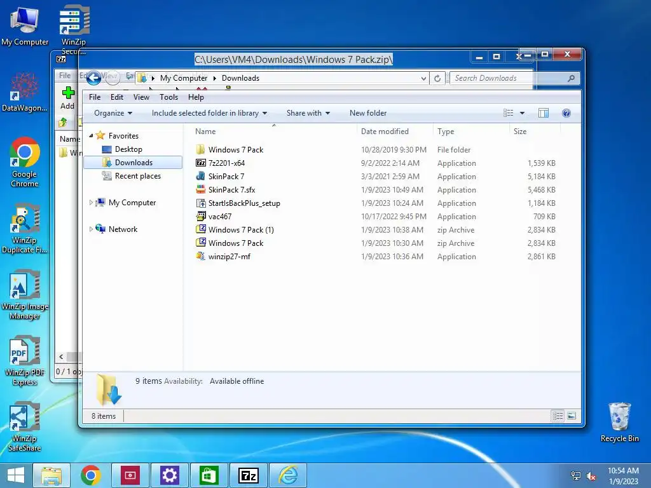Click the Windows 7 Pack (1) zip icon
The height and width of the screenshot is (488, 651).
tap(200, 229)
